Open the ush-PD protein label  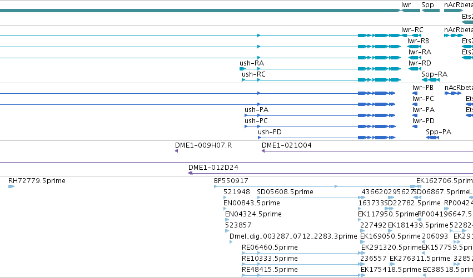270,132
